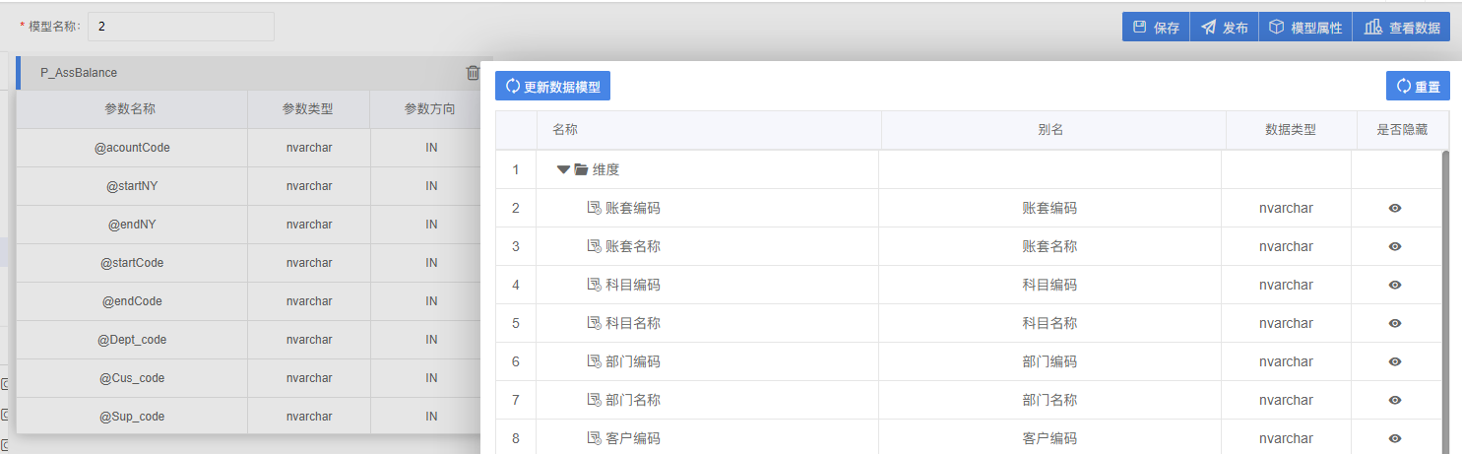Viewport: 1462px width, 454px height.
Task: Toggle the hide eye for 账套编码
Action: coord(1395,208)
